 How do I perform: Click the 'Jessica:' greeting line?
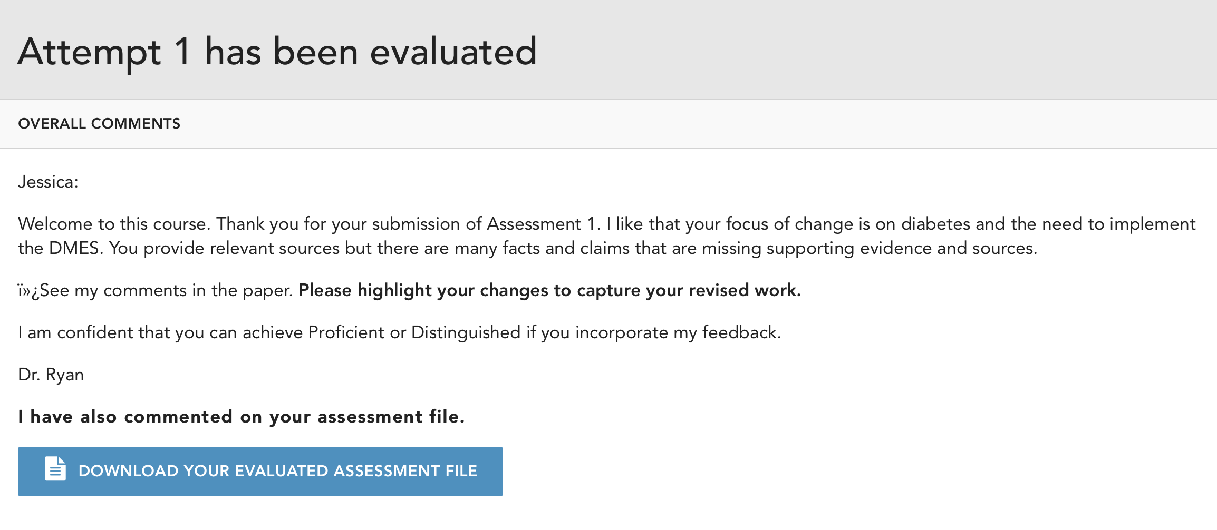pyautogui.click(x=48, y=182)
